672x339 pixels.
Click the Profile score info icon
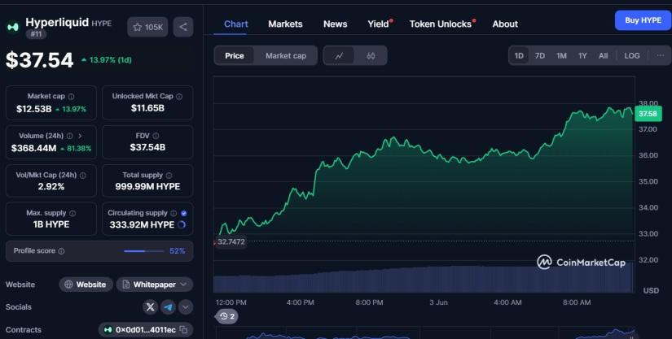point(61,251)
